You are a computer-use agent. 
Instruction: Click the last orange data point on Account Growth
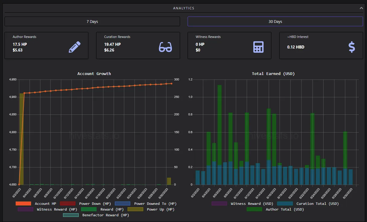pyautogui.click(x=172, y=83)
